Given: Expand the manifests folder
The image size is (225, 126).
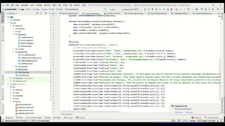Looking at the screenshot, I should click(x=8, y=20).
